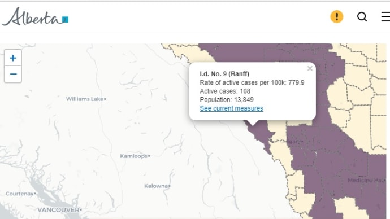Zoom in on the map with plus button
This screenshot has width=390, height=219.
coord(13,58)
